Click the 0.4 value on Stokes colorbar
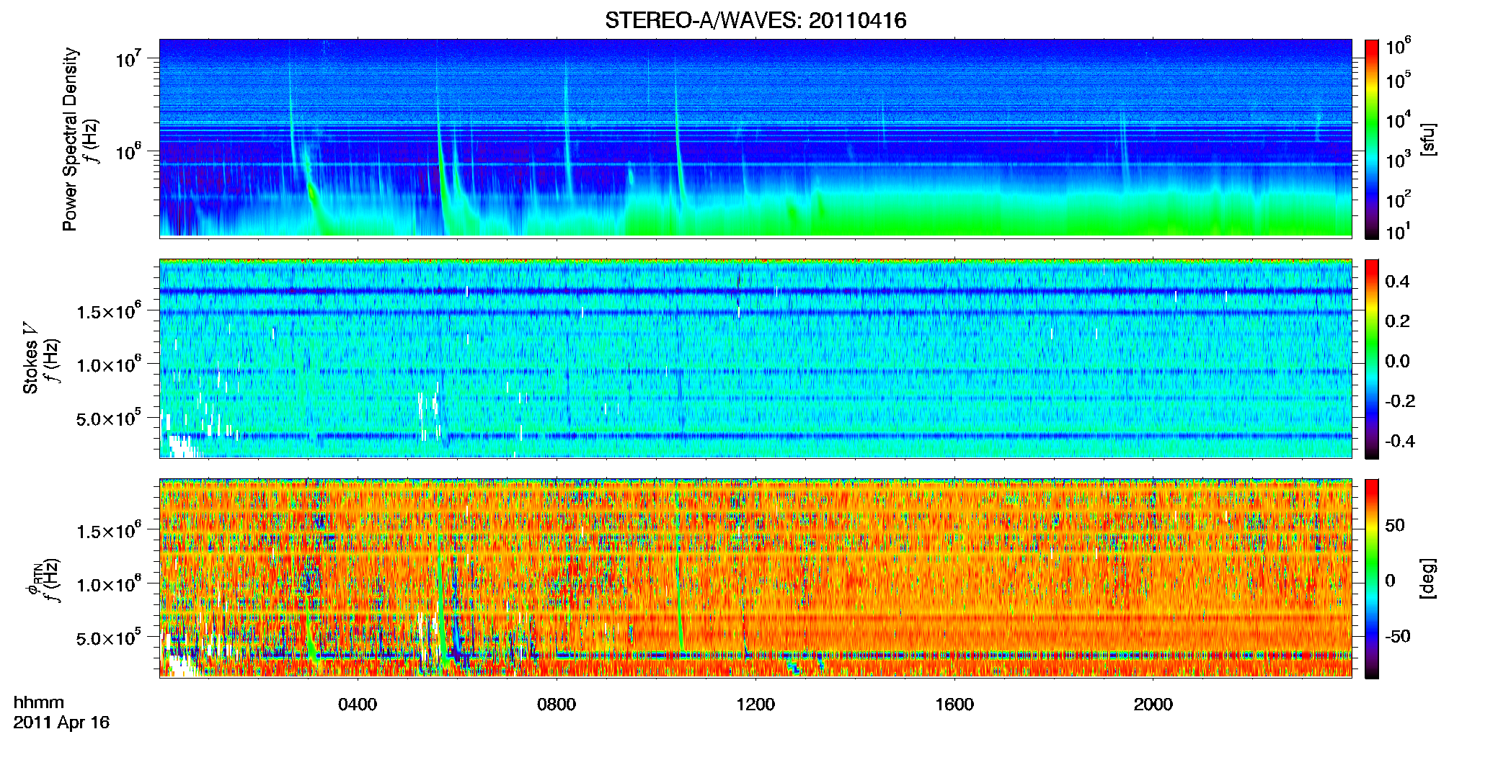Viewport: 1511px width, 778px height. (1397, 282)
